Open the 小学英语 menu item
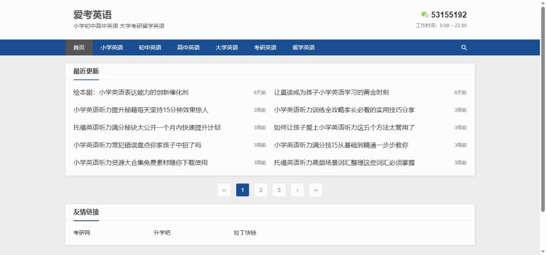 (112, 48)
